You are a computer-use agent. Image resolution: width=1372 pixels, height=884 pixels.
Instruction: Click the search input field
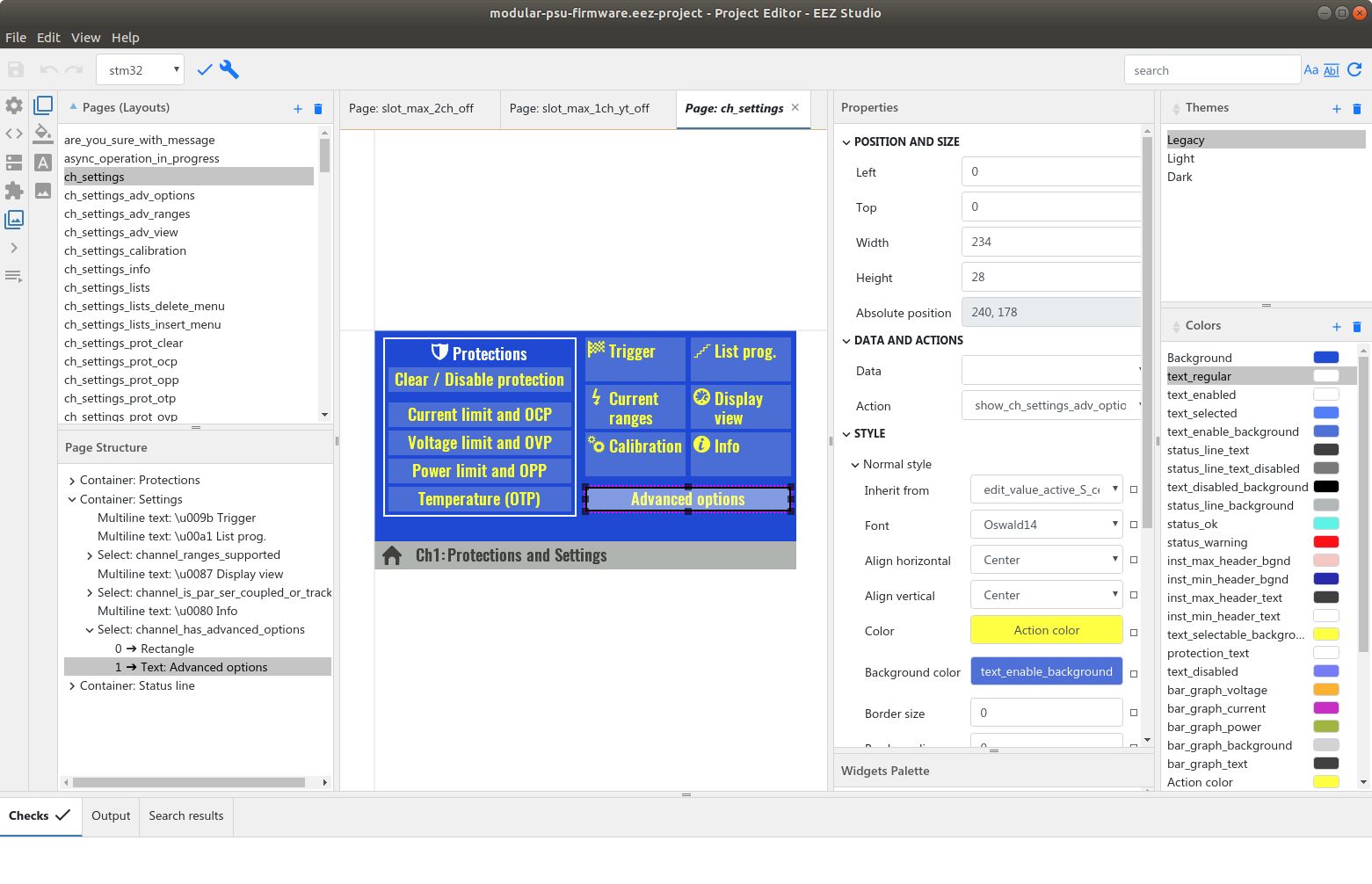tap(1212, 70)
